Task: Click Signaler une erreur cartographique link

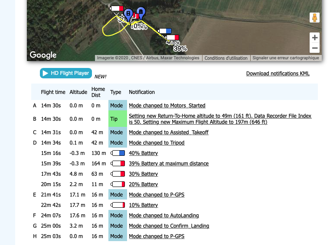Action: click(286, 58)
